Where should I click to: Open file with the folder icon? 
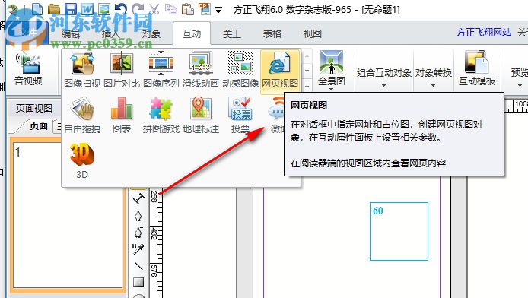(54, 9)
